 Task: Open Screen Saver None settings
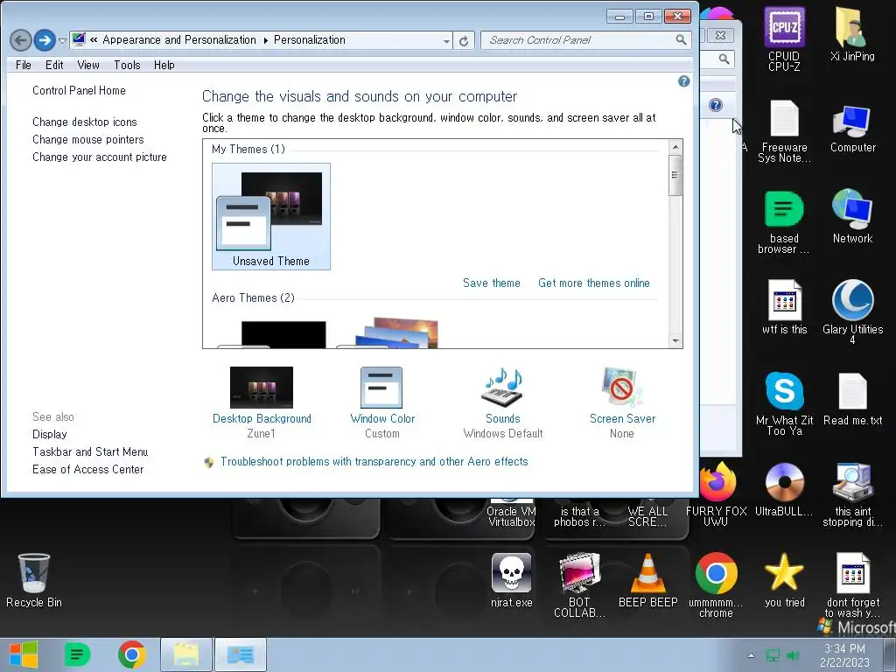(622, 402)
